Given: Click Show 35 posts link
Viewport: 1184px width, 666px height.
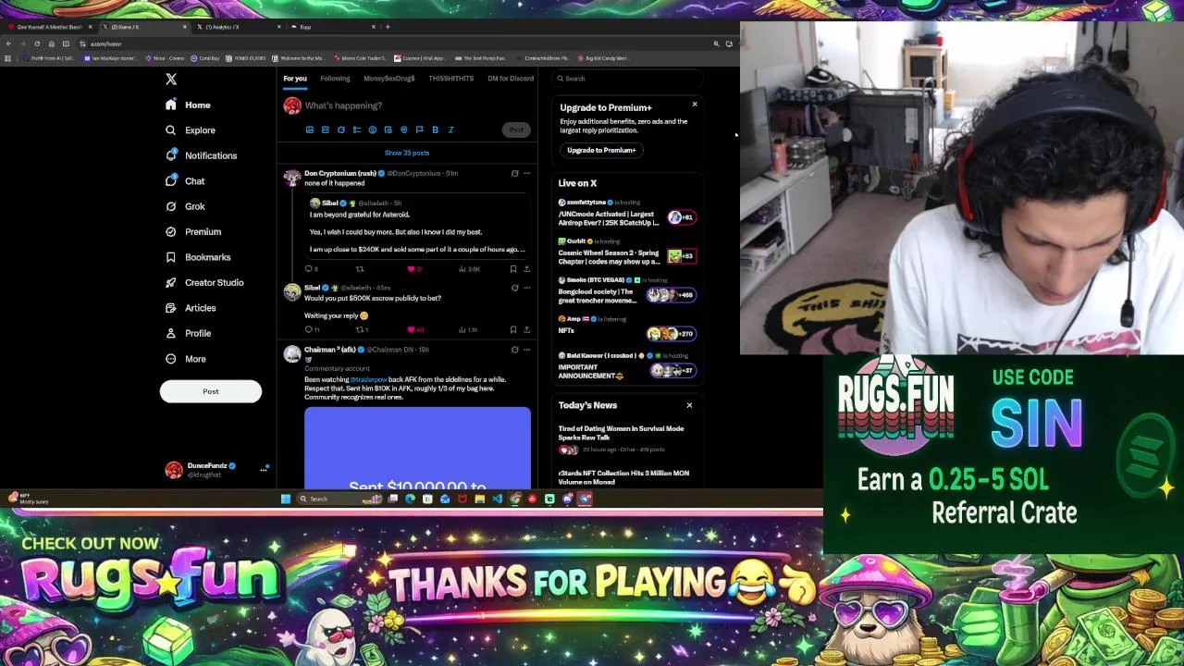Looking at the screenshot, I should pyautogui.click(x=407, y=153).
